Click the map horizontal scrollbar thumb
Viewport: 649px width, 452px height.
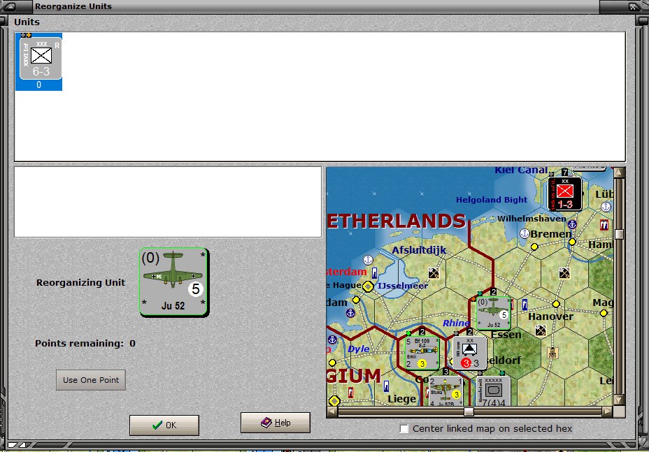(469, 411)
